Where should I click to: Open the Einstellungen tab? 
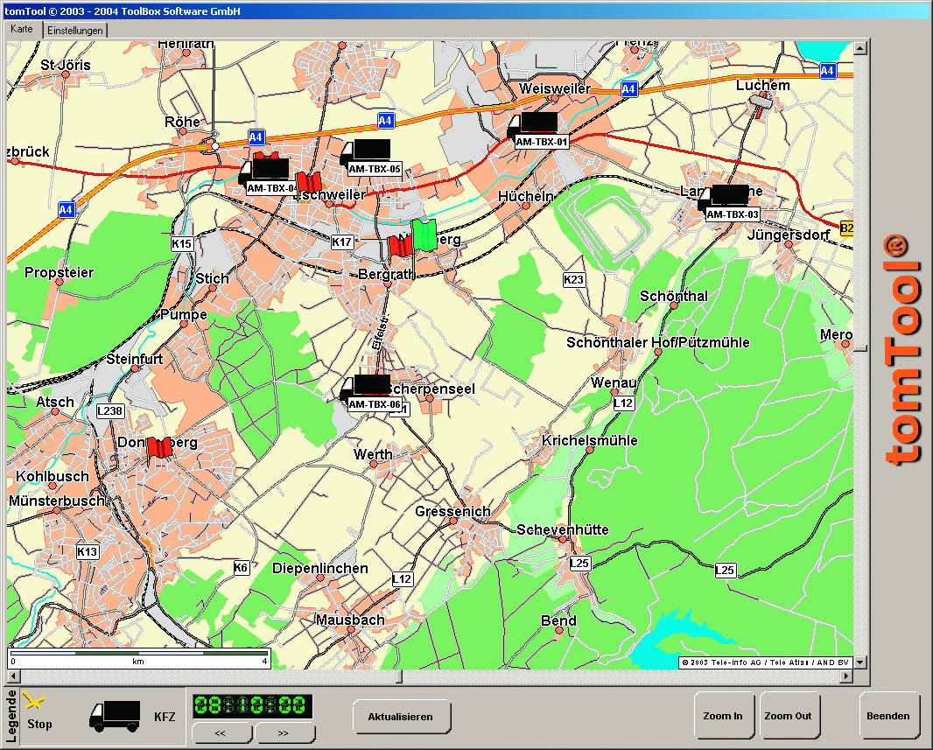pyautogui.click(x=75, y=31)
